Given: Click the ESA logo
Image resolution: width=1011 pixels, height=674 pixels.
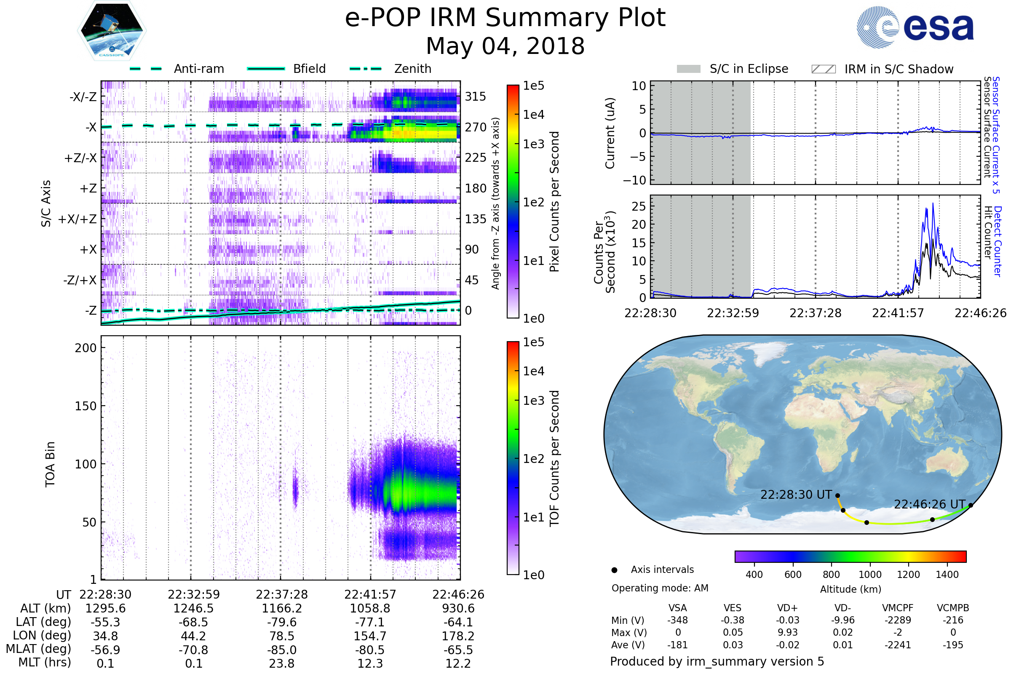Looking at the screenshot, I should click(x=915, y=27).
